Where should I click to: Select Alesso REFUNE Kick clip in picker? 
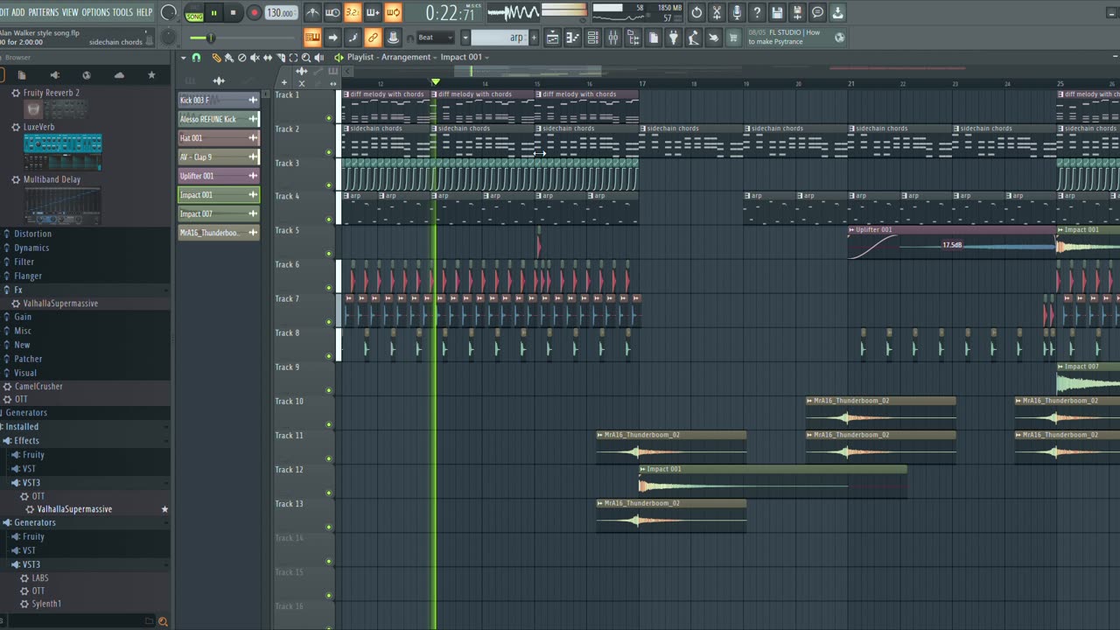click(x=219, y=119)
